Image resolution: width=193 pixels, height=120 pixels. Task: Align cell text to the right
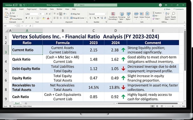point(60,18)
